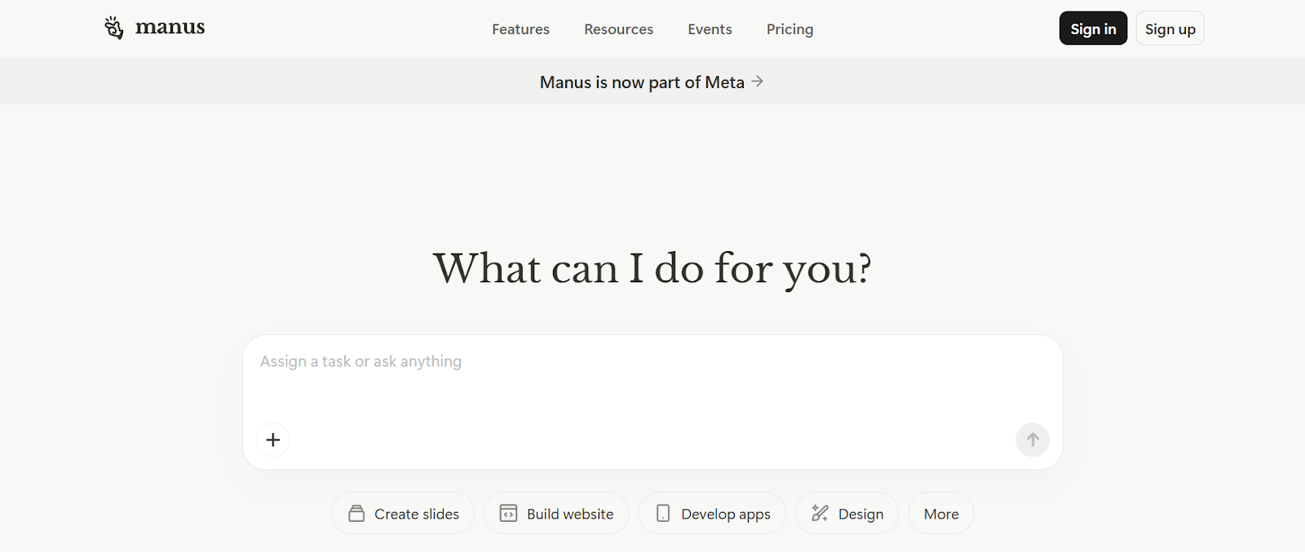Click the plus icon to add an attachment

point(273,440)
